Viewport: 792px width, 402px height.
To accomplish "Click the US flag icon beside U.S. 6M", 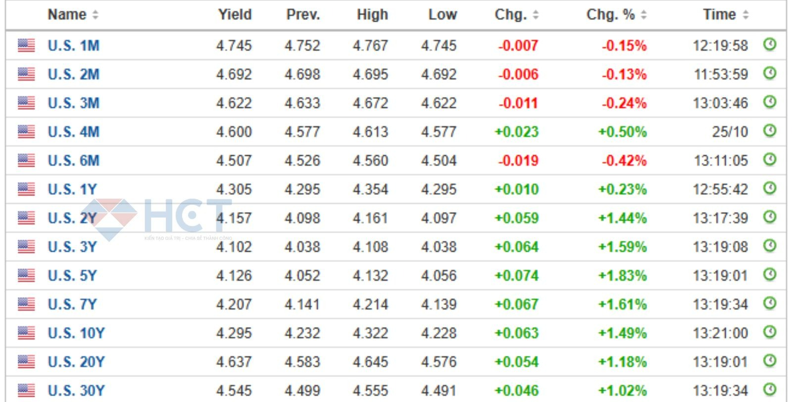I will [26, 160].
